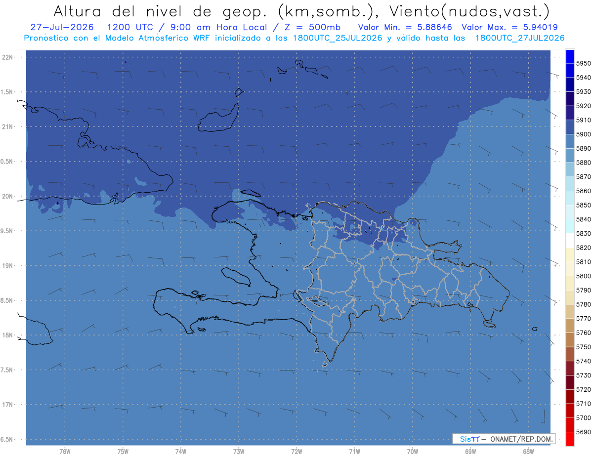Click the '18N' latitude label
593x458 pixels.
(x=8, y=335)
